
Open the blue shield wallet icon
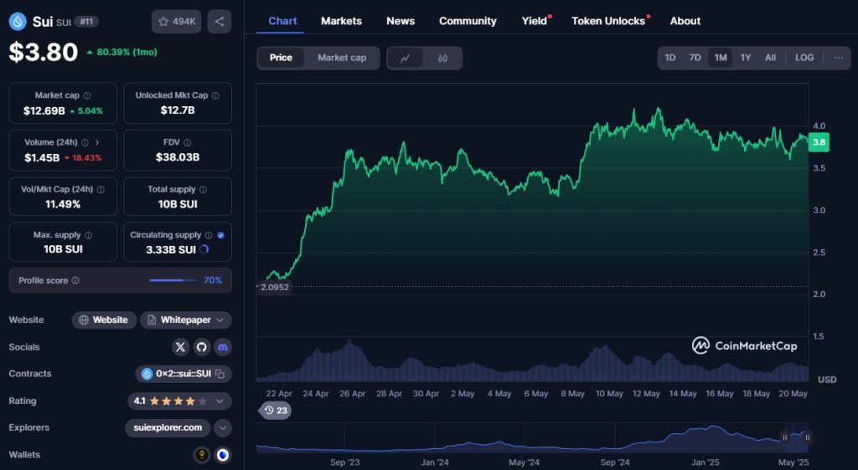tap(223, 455)
